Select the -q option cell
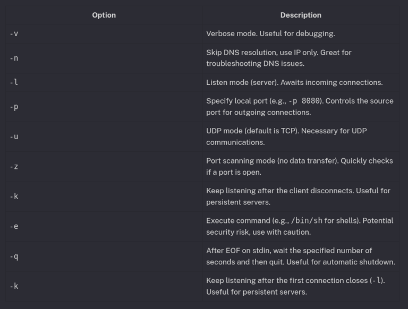 tap(14, 256)
